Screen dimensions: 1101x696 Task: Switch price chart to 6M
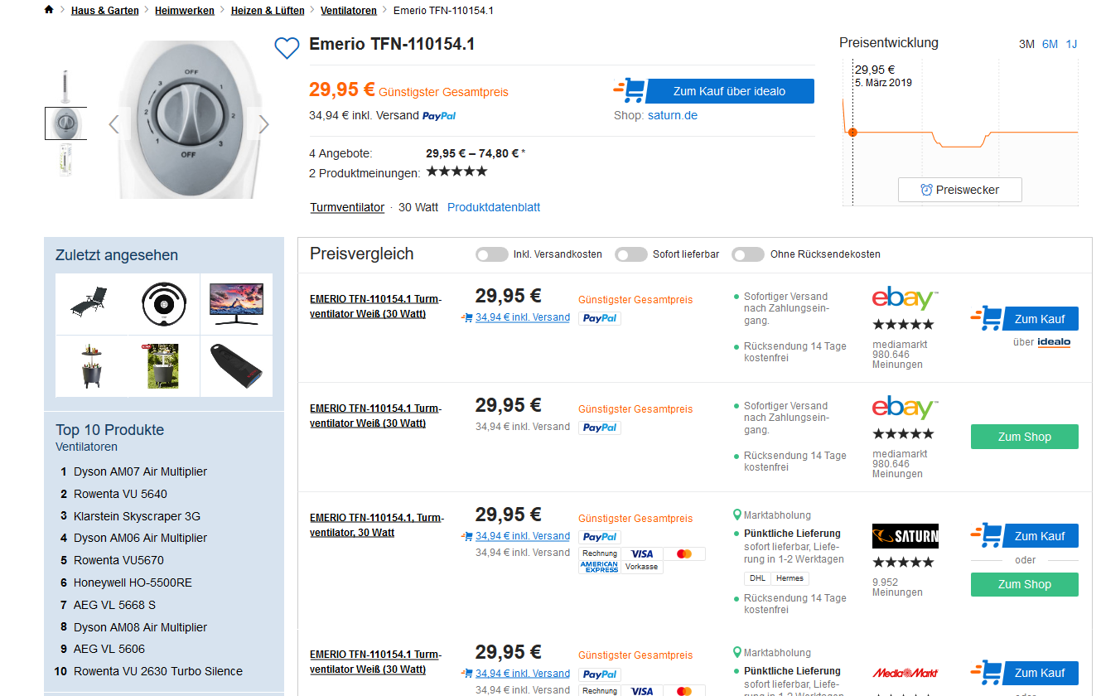1050,44
